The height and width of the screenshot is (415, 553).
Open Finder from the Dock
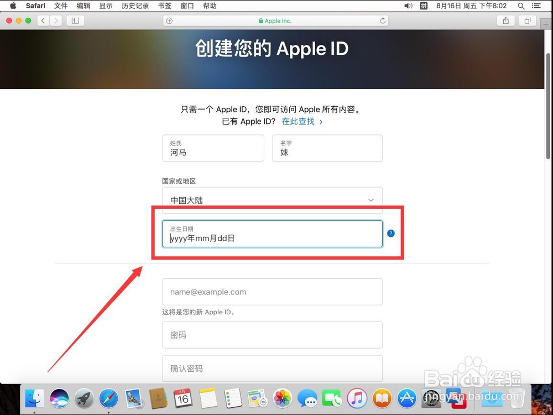tap(34, 399)
